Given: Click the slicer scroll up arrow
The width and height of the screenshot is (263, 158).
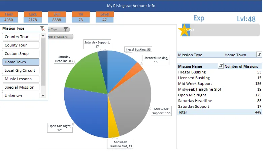Looking at the screenshot, I should point(43,36).
